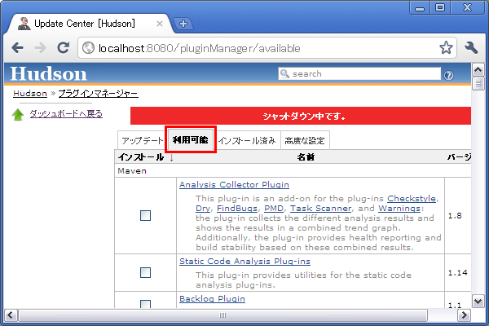Click the browser back arrow
The height and width of the screenshot is (326, 489).
pos(17,48)
